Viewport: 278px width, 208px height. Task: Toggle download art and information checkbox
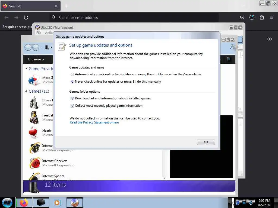click(x=72, y=98)
